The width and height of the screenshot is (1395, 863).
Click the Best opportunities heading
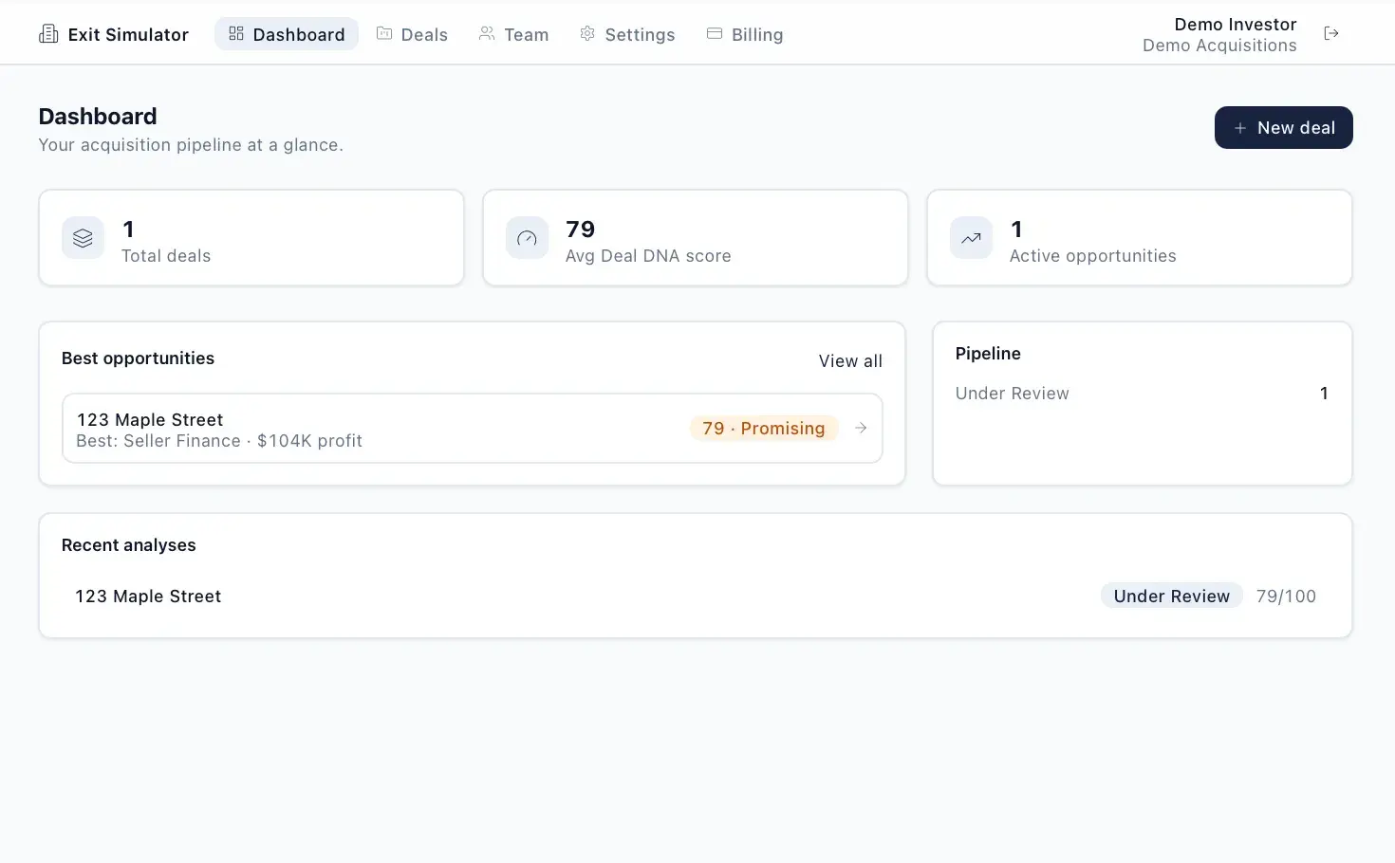(138, 358)
